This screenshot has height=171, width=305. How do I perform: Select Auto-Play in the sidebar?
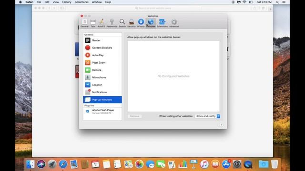click(x=102, y=55)
